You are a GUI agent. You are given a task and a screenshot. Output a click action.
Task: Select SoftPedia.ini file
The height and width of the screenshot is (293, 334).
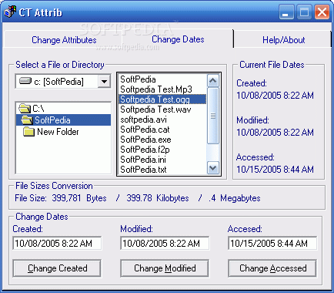pyautogui.click(x=162, y=160)
